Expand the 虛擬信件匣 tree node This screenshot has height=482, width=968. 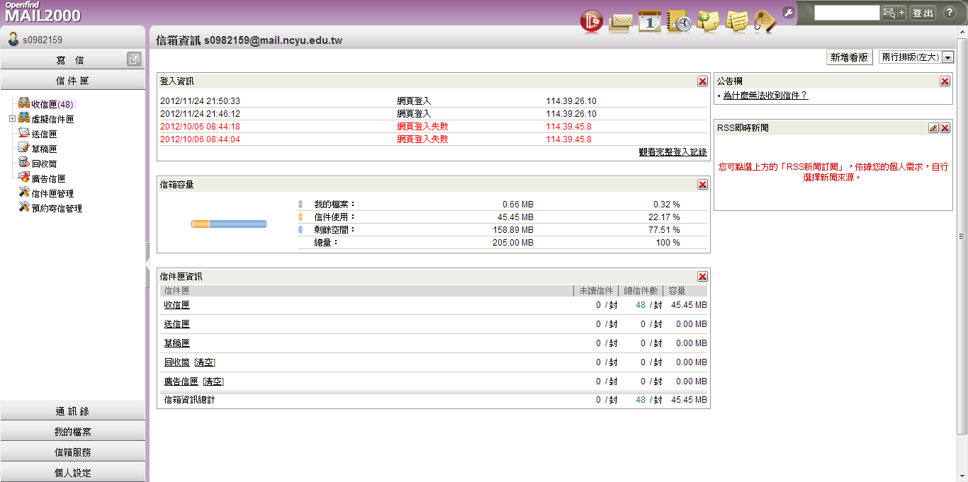[x=12, y=119]
